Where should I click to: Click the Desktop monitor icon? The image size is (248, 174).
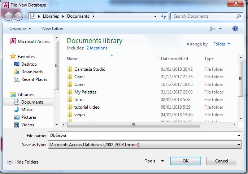17,64
